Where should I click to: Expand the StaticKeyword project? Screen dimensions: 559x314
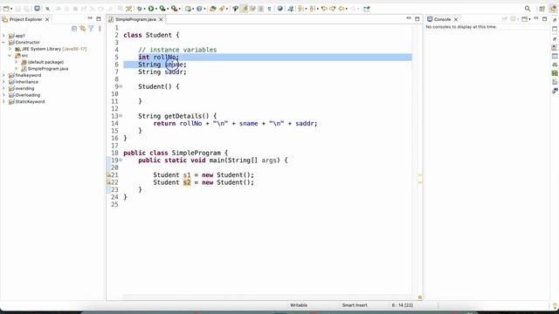click(3, 101)
